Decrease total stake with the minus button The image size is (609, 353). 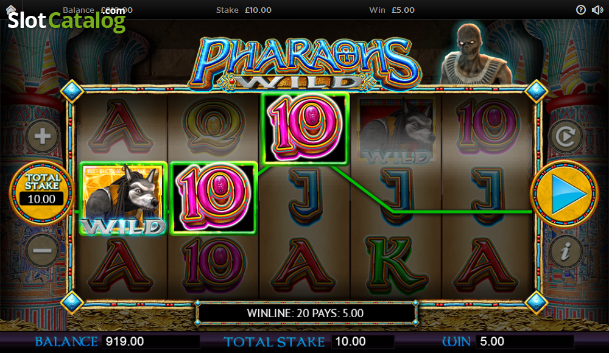tap(43, 251)
